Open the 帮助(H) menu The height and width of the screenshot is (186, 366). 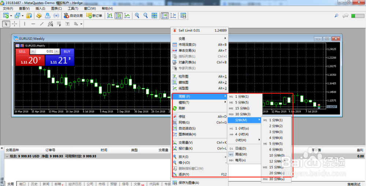pos(107,8)
